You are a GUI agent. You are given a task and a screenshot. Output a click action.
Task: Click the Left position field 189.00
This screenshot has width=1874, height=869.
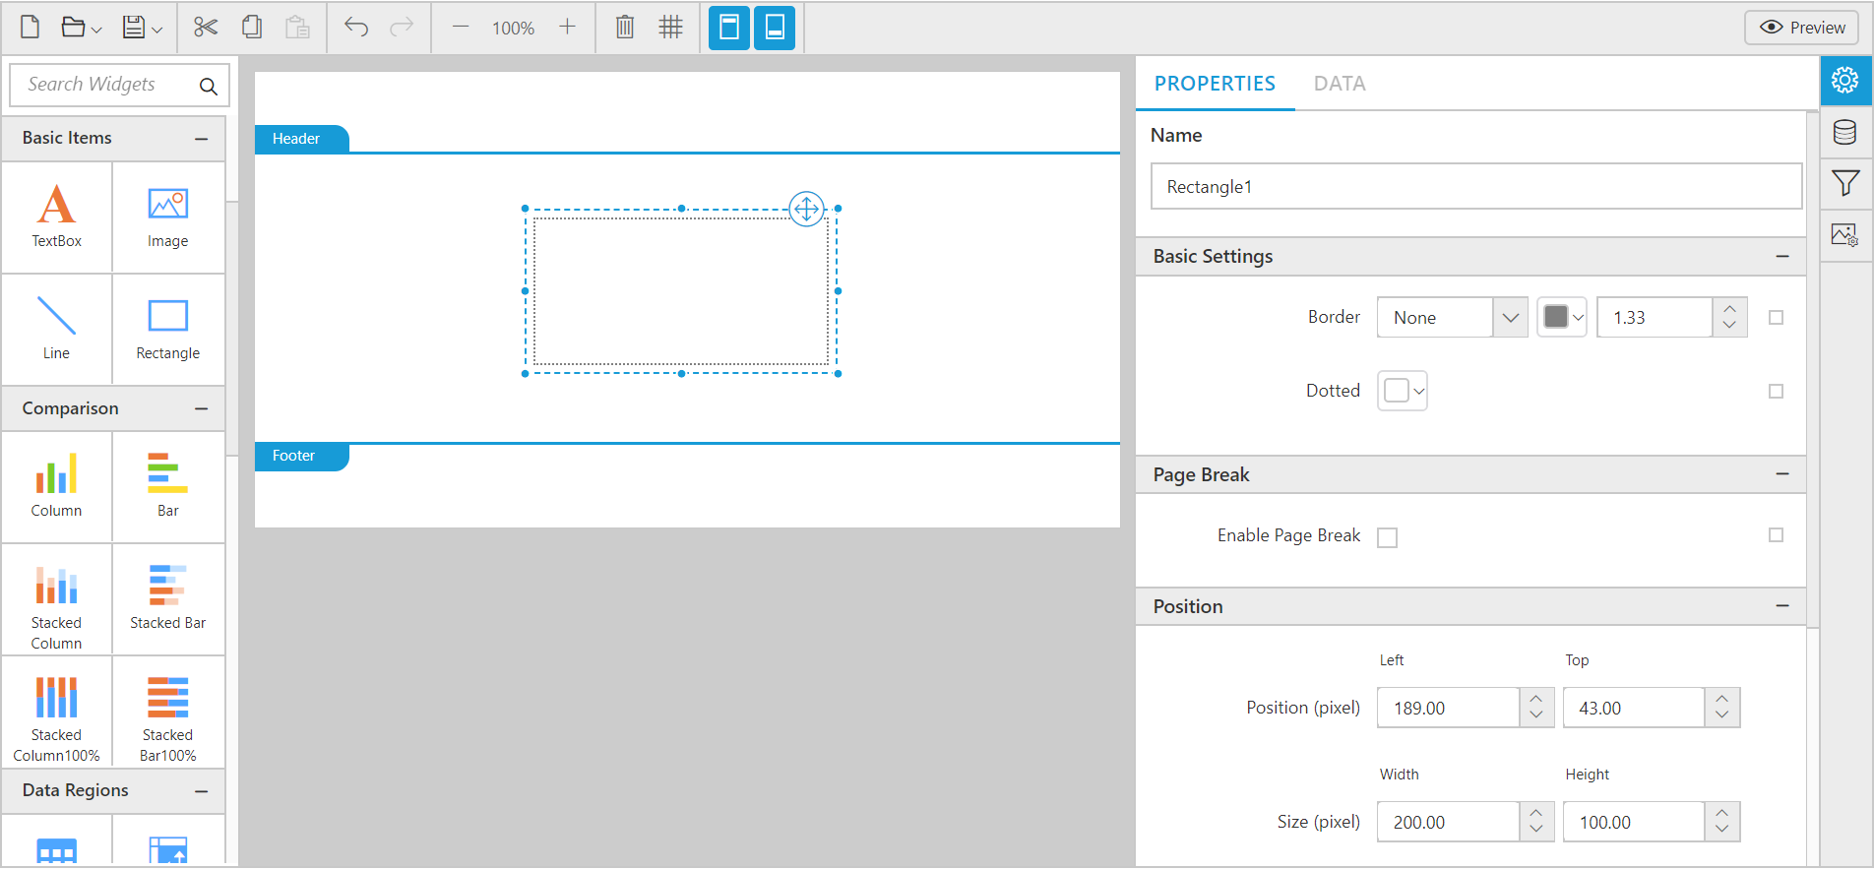pos(1448,708)
